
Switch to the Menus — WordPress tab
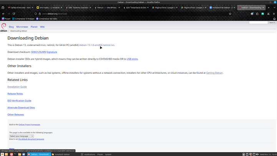click(x=108, y=8)
